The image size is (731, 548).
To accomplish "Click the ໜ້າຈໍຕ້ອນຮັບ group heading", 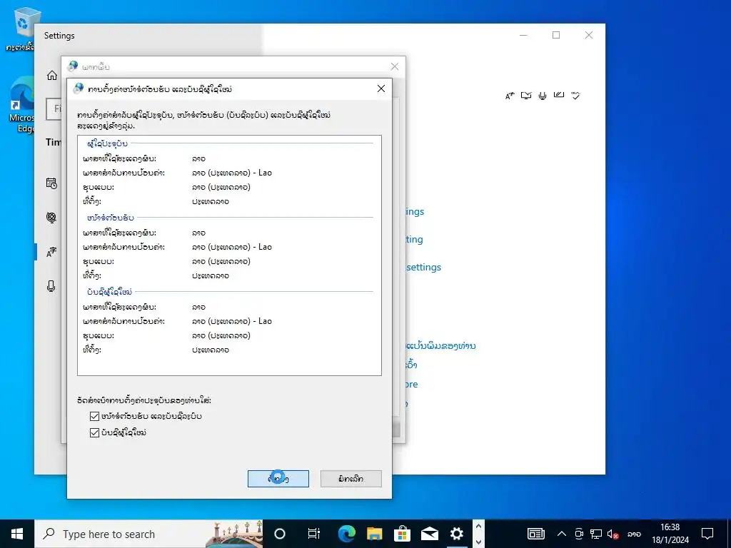I will point(111,218).
